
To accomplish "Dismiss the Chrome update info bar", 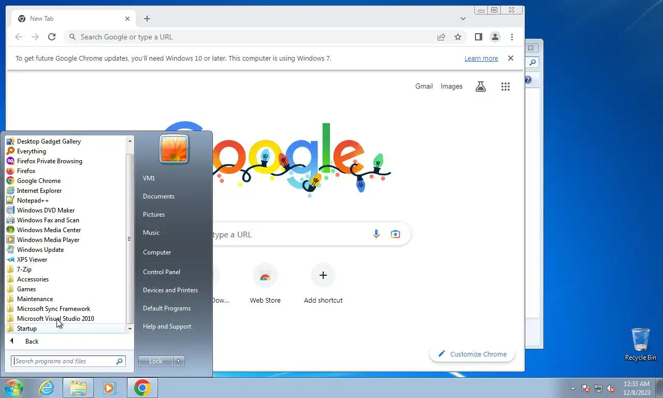I will 511,58.
